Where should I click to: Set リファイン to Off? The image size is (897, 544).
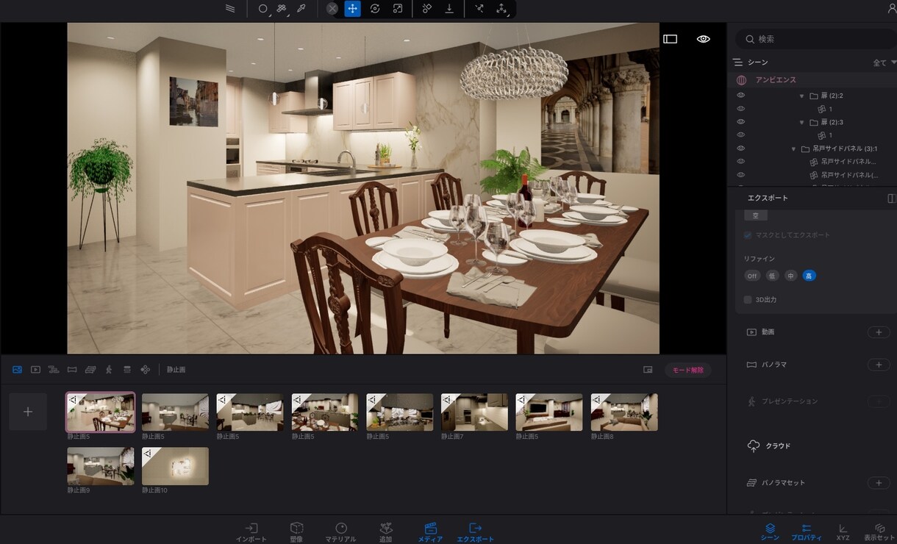(752, 276)
